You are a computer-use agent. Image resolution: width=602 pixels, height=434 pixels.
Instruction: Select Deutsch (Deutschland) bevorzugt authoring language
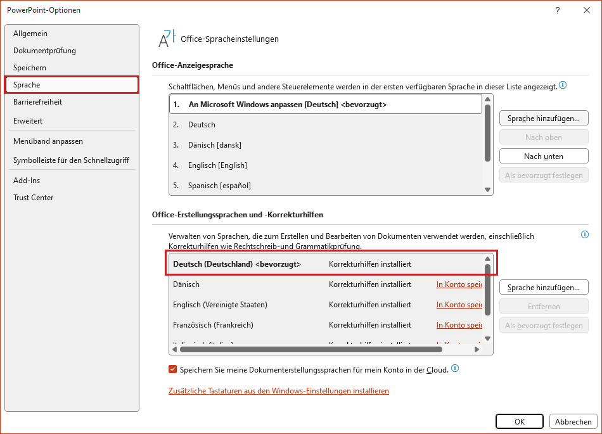[326, 264]
